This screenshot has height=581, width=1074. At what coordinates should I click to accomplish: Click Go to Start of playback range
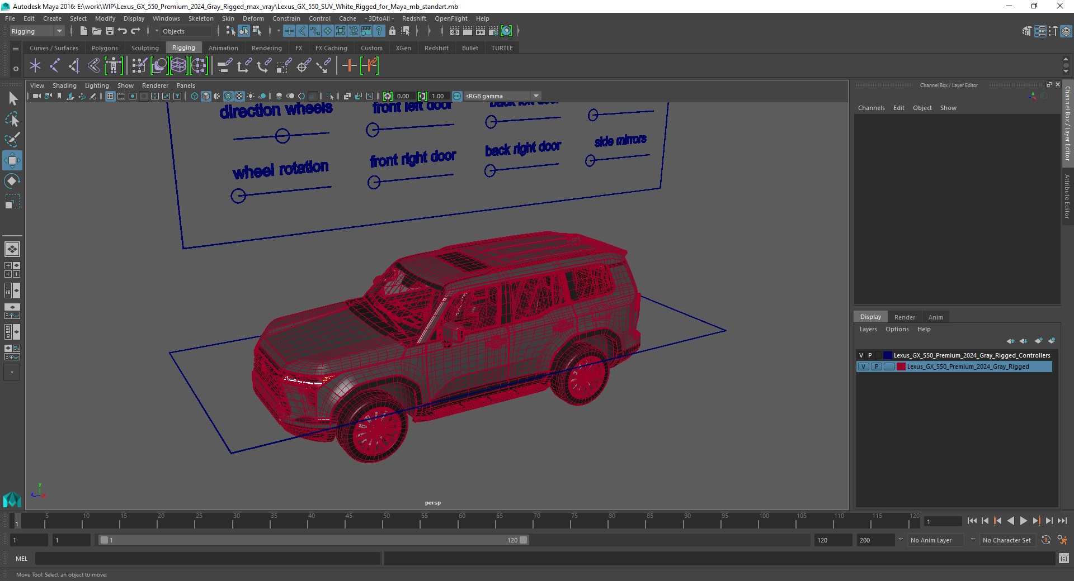tap(972, 521)
